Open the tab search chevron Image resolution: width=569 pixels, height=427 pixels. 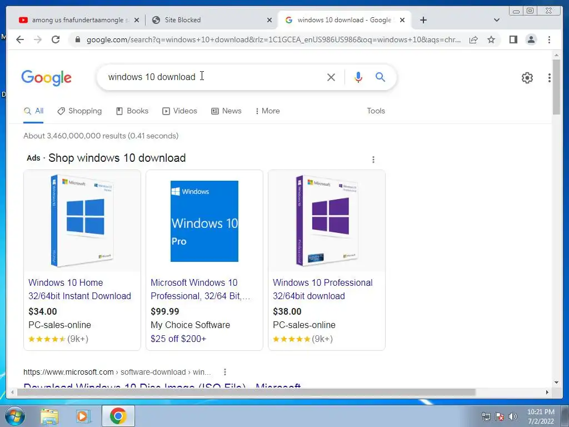point(497,20)
